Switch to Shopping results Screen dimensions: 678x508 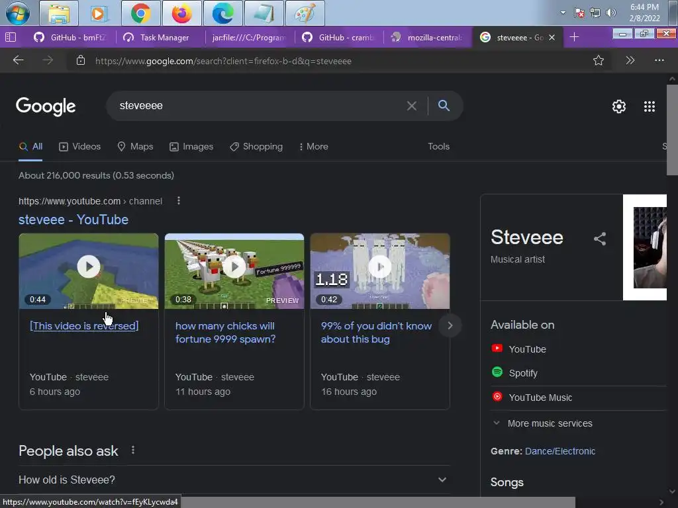256,147
